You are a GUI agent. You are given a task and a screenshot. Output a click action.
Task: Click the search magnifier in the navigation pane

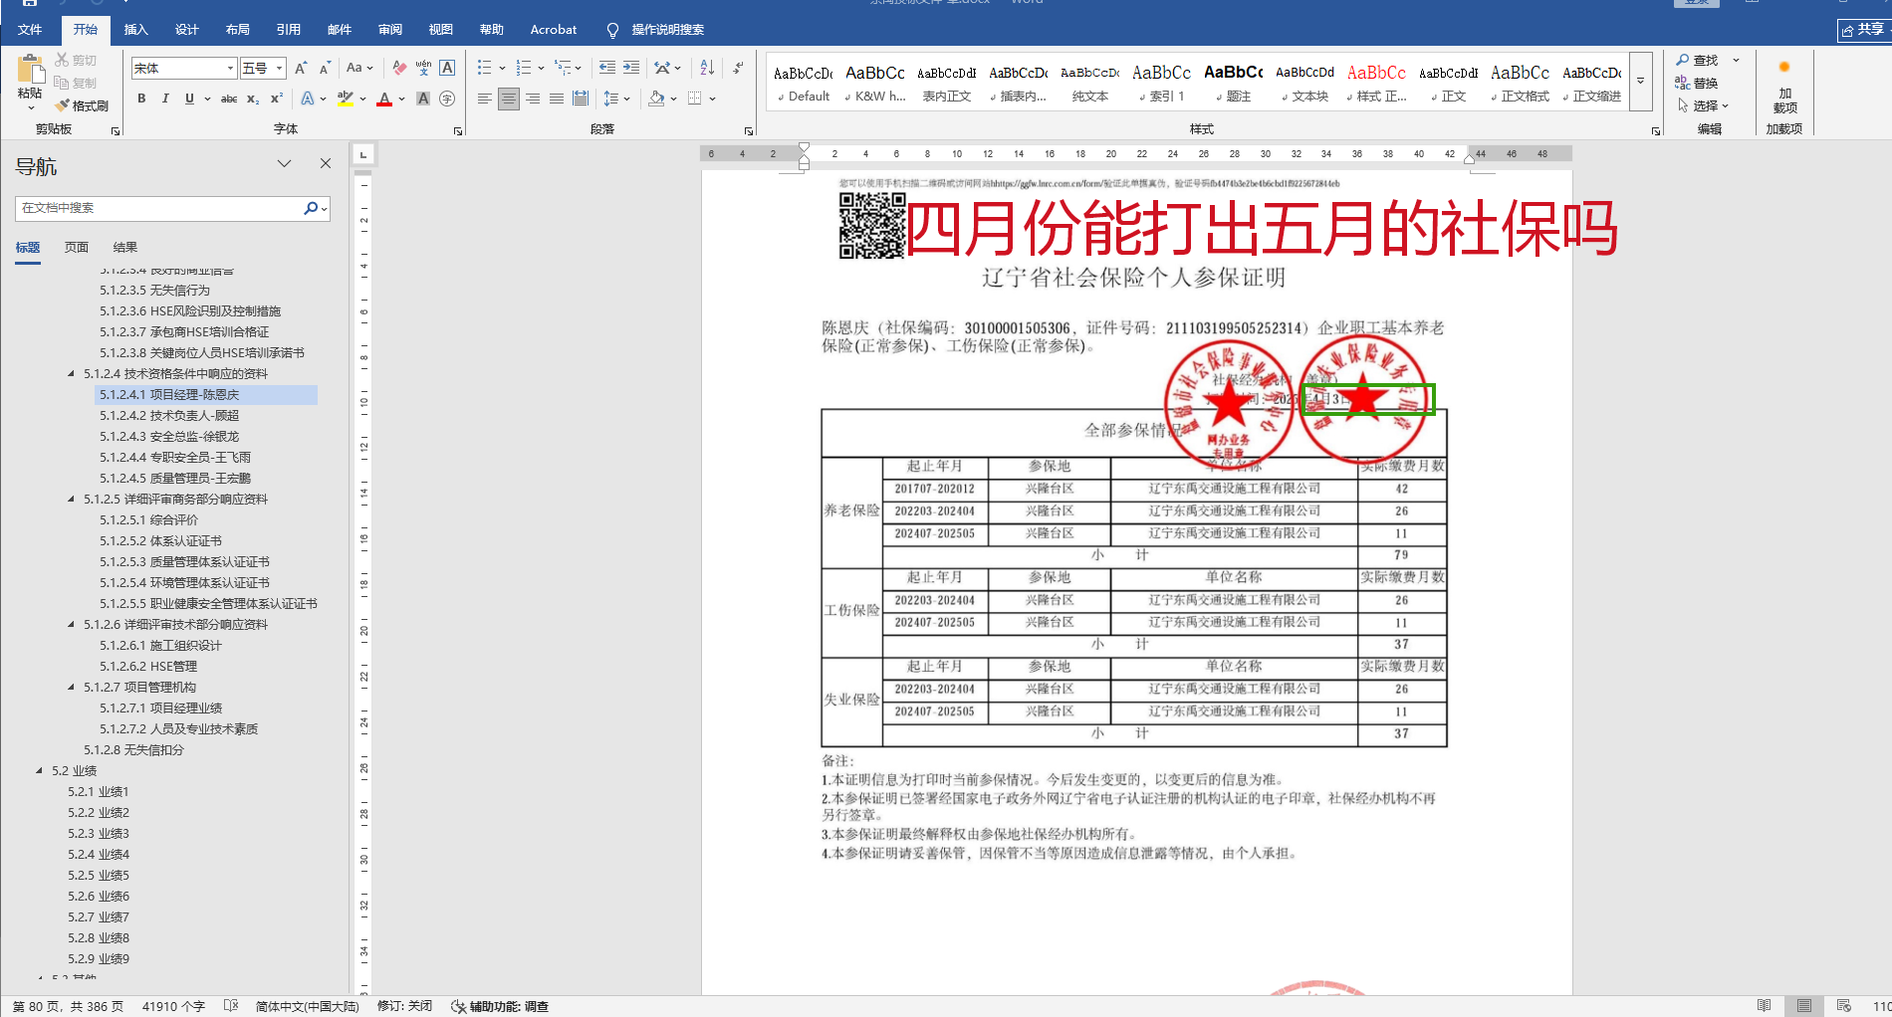(312, 208)
